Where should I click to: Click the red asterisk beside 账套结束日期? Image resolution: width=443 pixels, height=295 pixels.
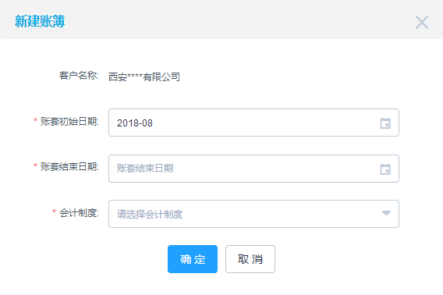(35, 165)
